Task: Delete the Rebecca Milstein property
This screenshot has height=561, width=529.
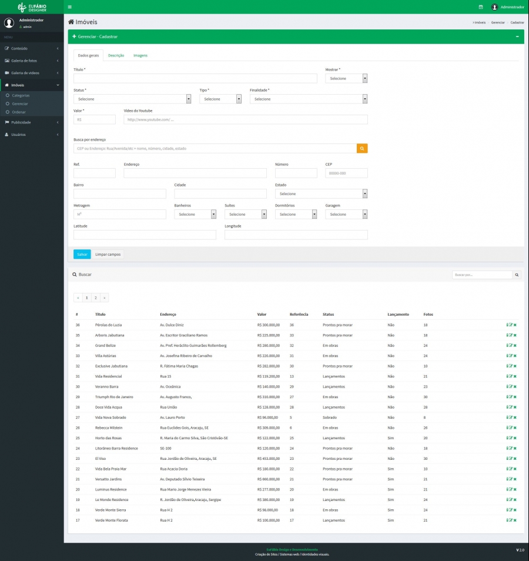Action: click(x=515, y=428)
